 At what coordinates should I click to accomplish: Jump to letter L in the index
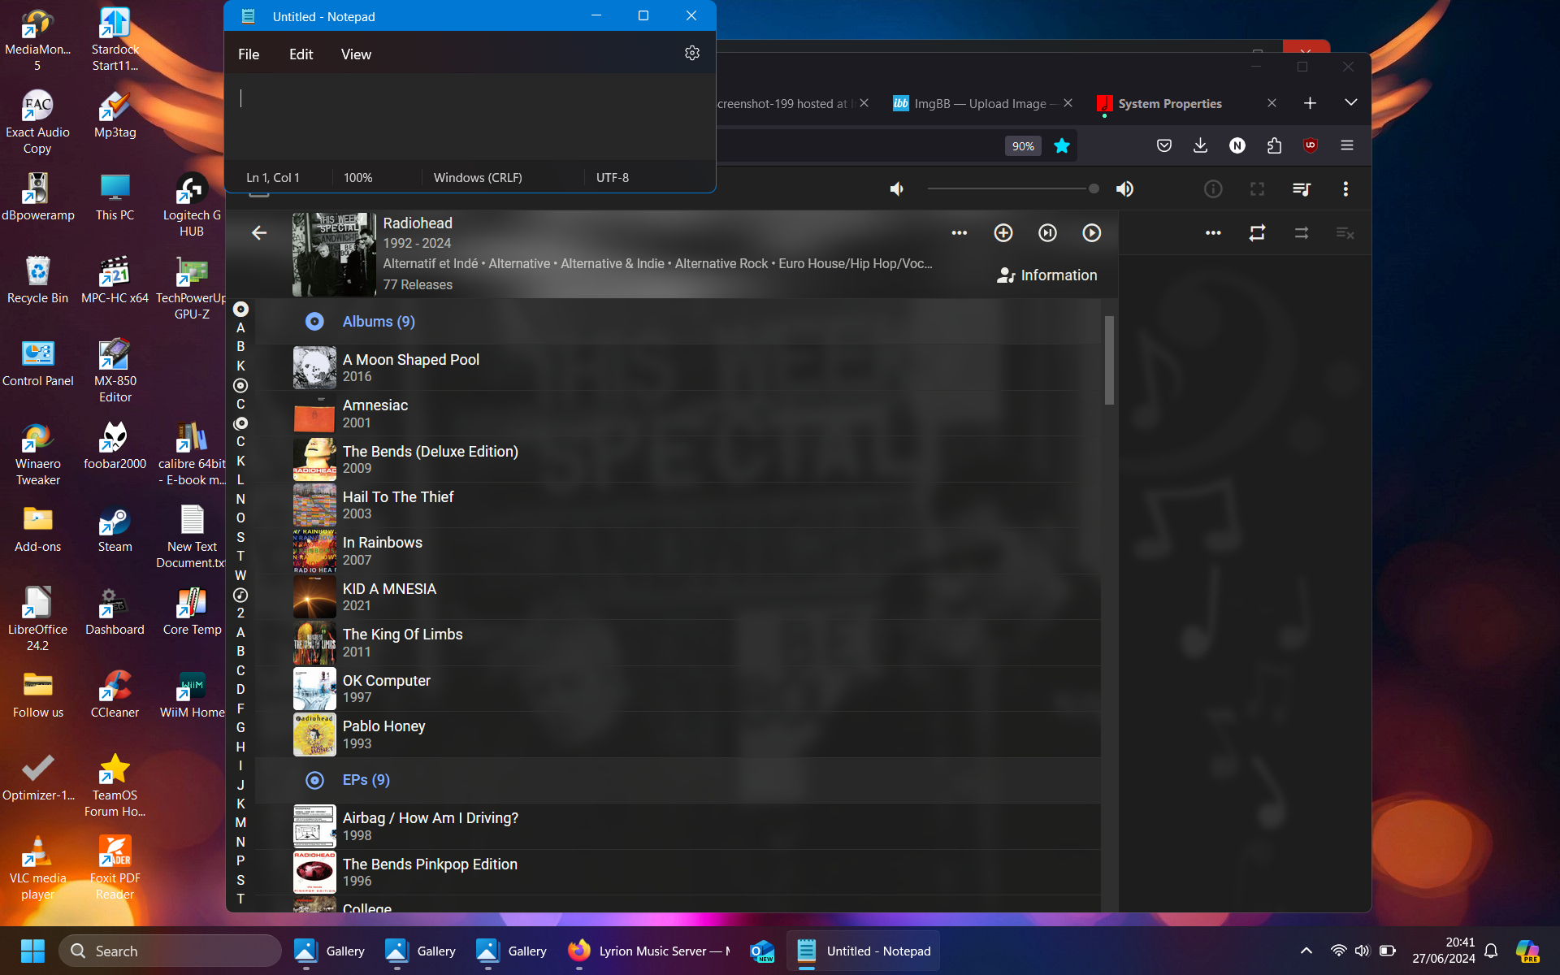[240, 480]
